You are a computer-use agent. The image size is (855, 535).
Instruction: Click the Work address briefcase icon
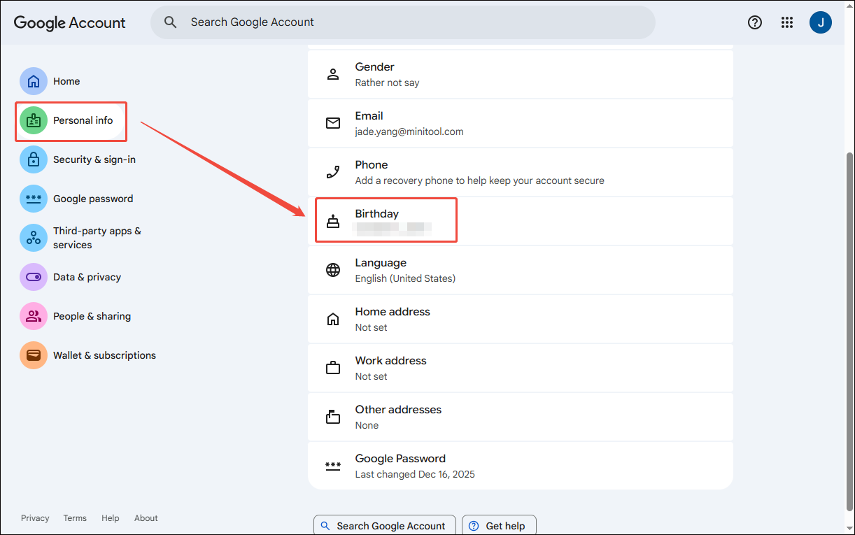333,368
